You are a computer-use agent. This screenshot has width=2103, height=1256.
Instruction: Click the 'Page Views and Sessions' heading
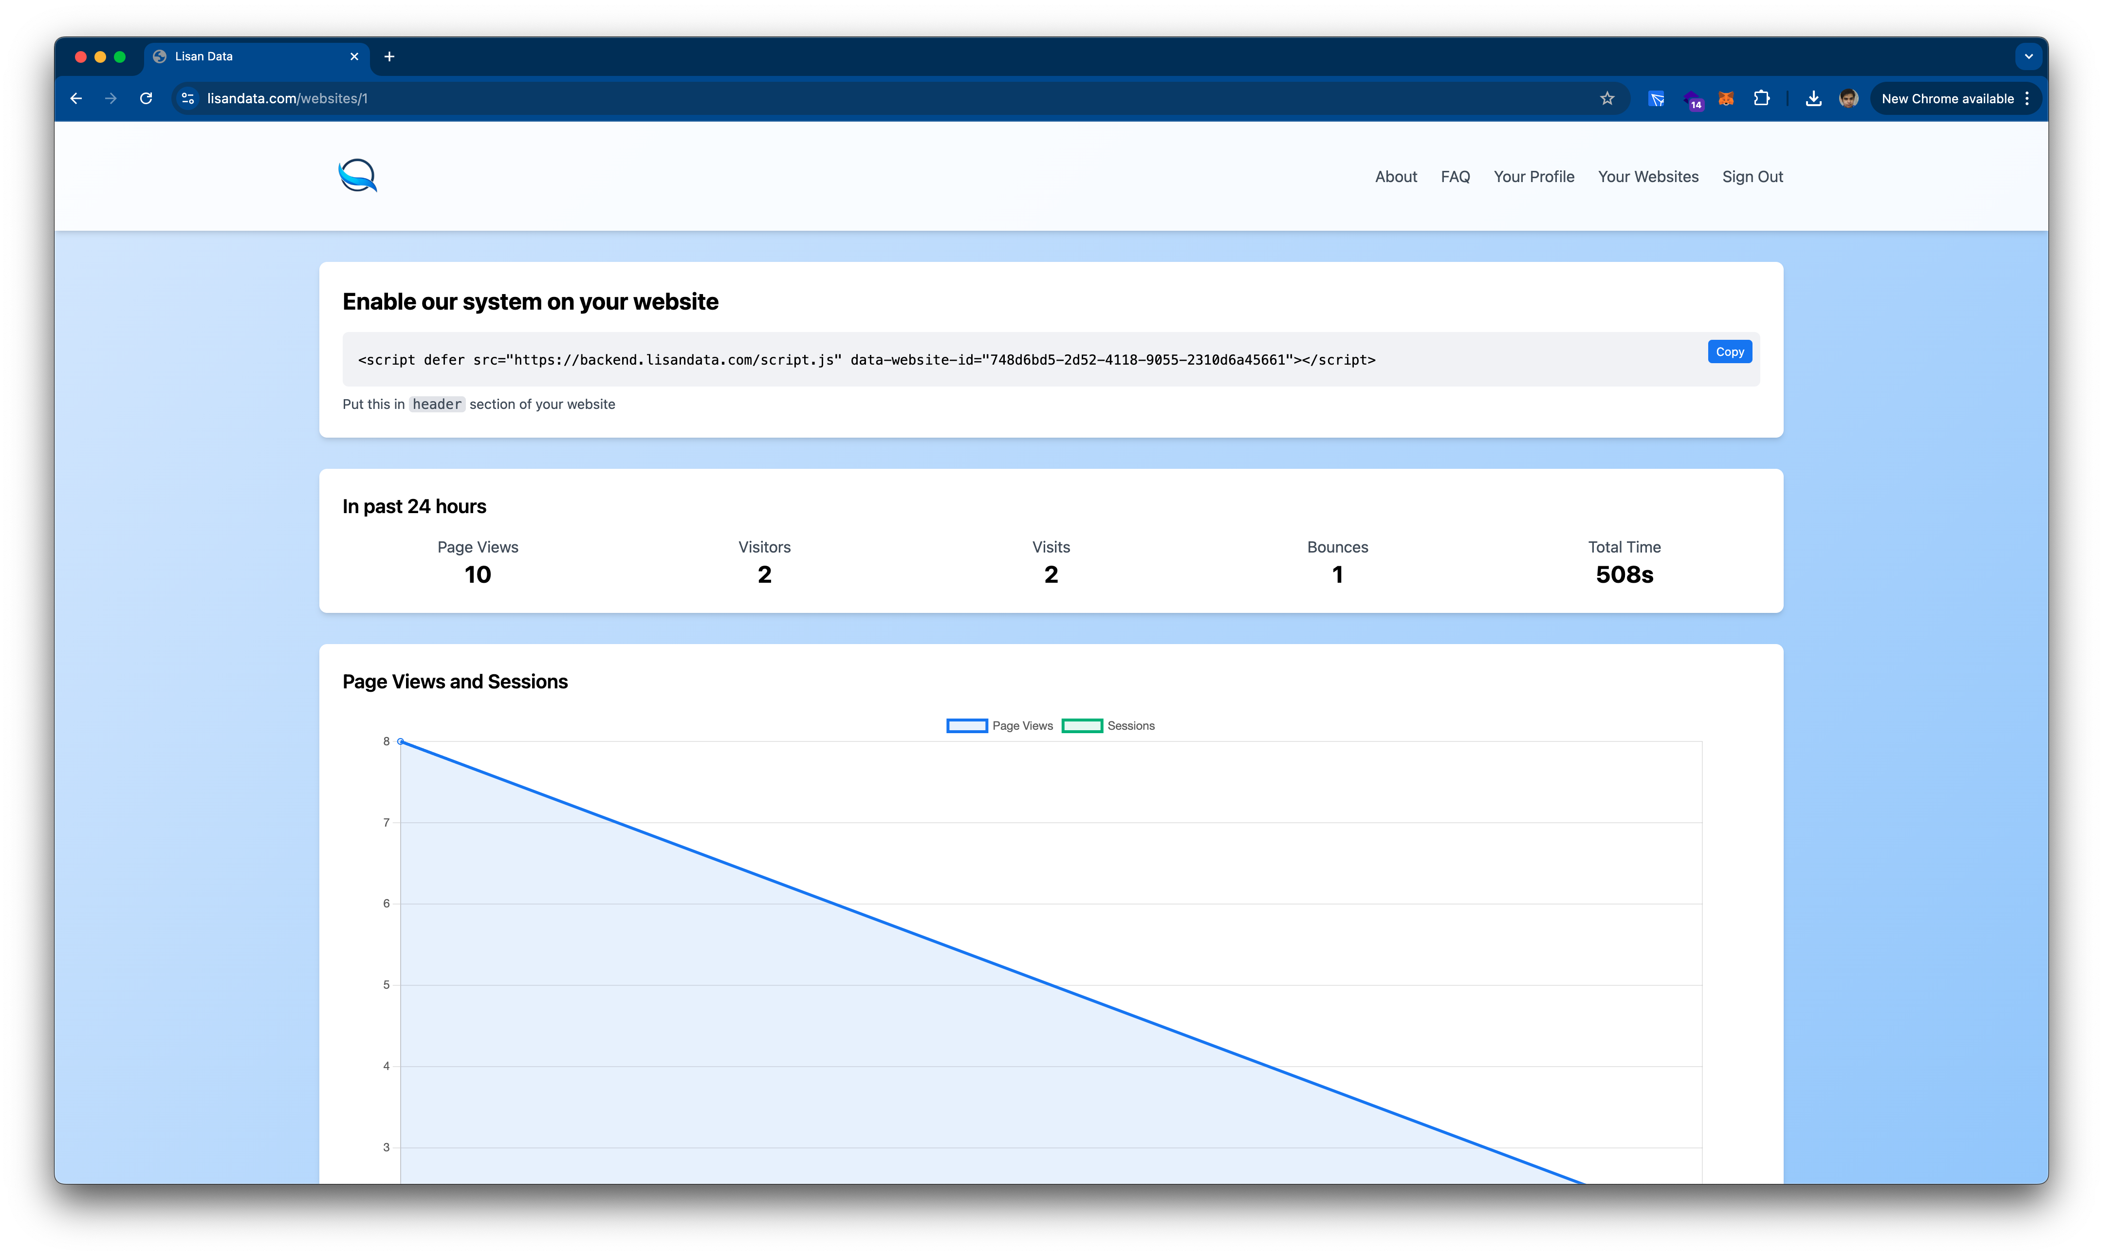point(455,682)
